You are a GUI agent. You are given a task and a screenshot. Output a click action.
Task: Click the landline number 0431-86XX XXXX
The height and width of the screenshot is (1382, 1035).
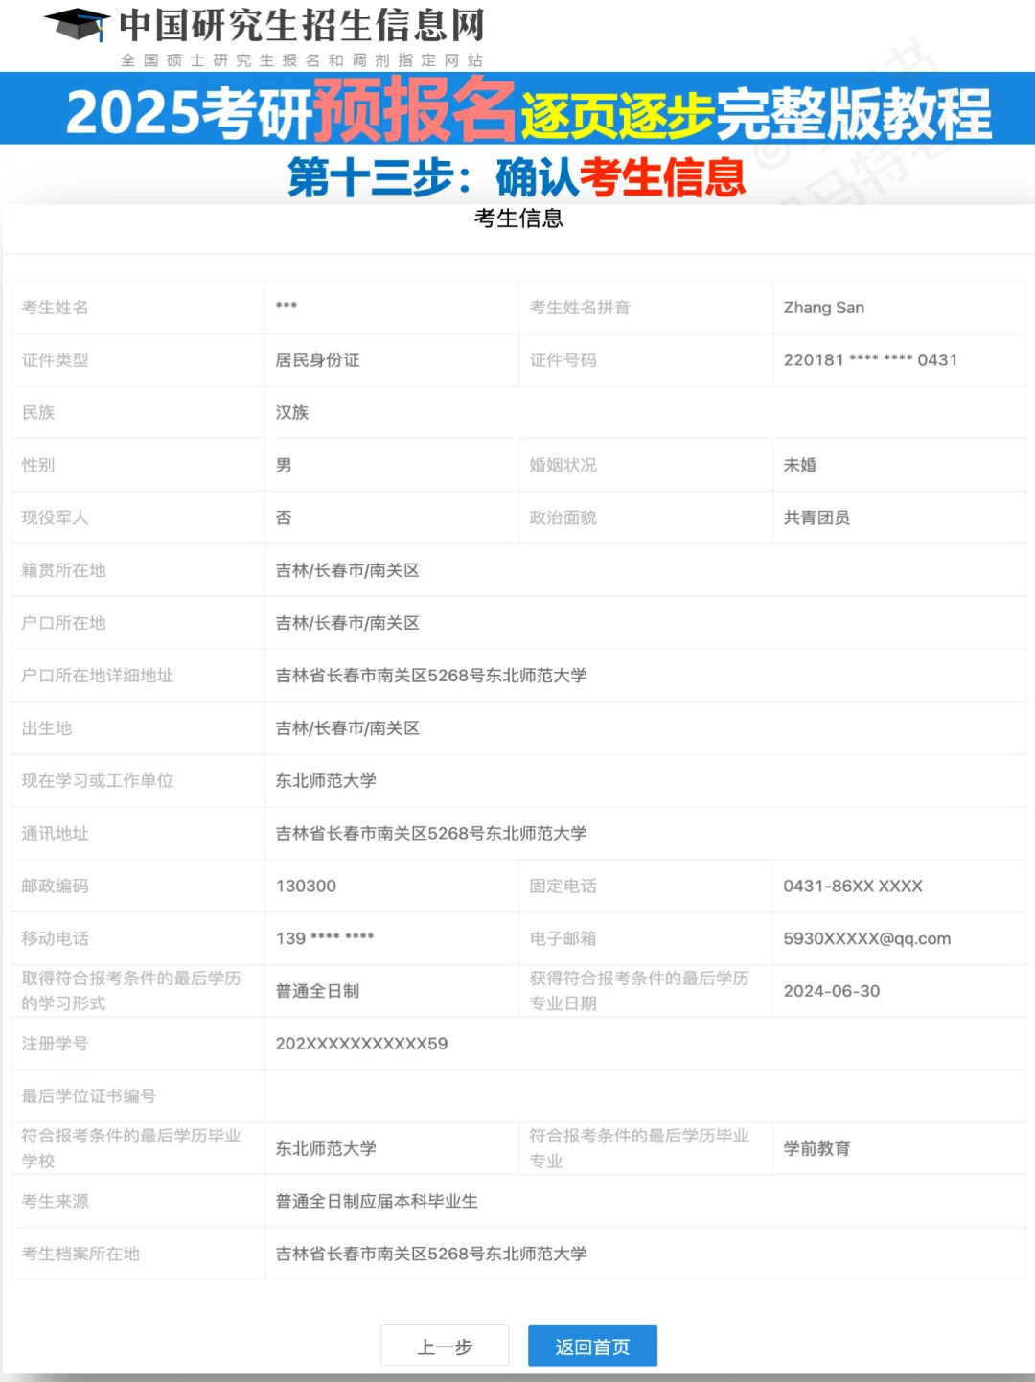point(853,887)
